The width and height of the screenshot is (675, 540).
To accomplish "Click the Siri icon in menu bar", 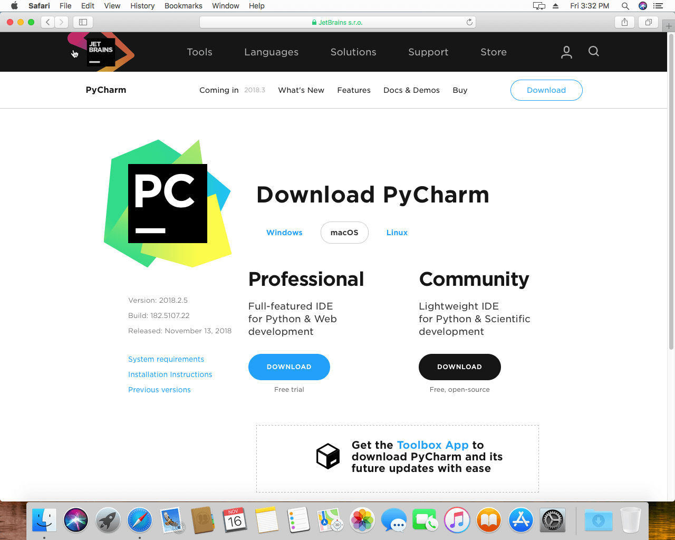I will (x=642, y=6).
